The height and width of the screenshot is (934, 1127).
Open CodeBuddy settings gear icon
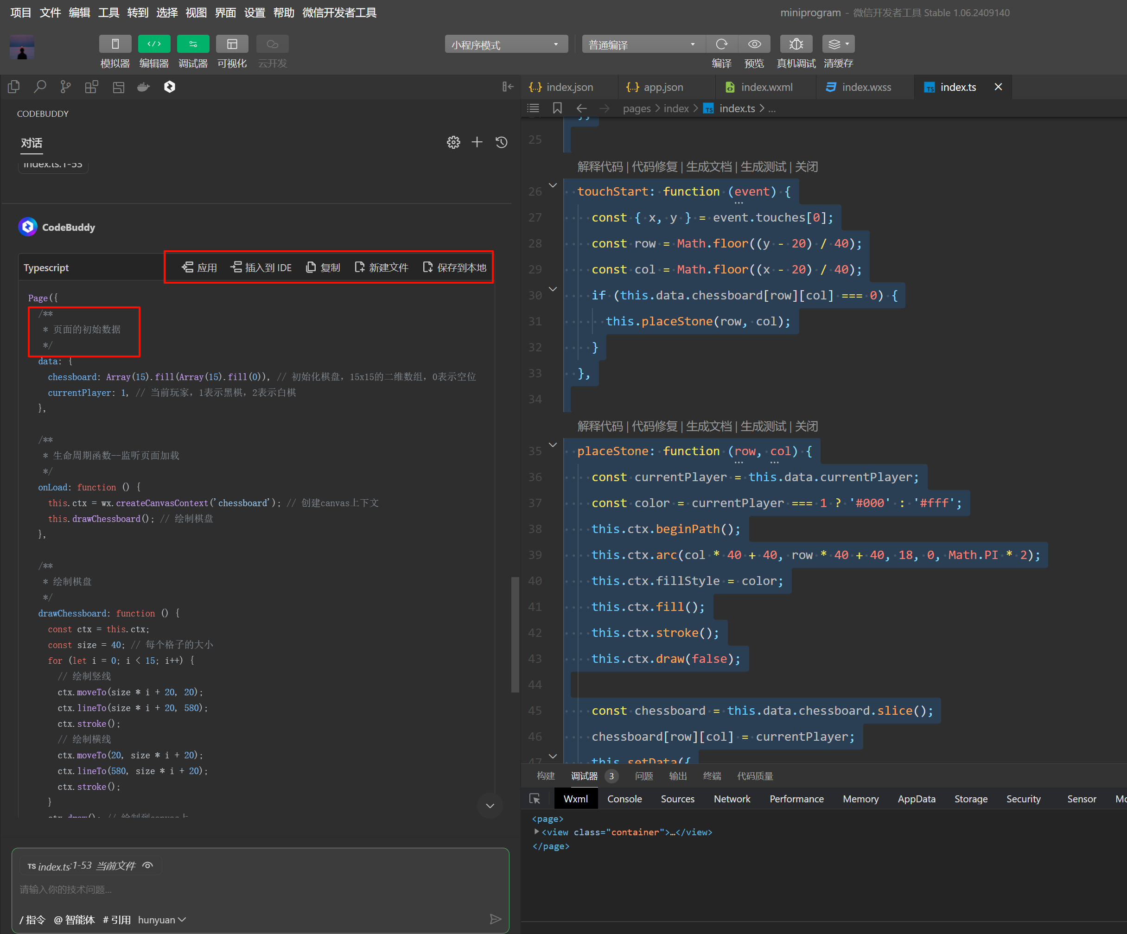[x=453, y=142]
